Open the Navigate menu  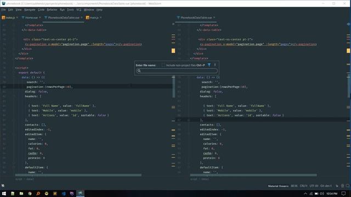click(x=30, y=10)
